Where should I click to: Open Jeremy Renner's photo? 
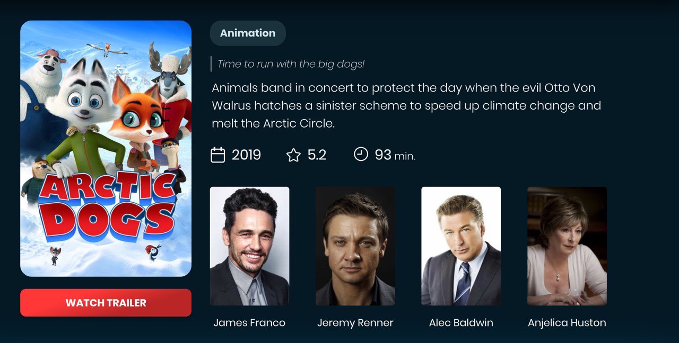pos(355,246)
